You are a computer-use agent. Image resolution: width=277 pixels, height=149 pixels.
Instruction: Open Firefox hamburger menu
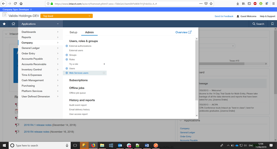point(273,4)
